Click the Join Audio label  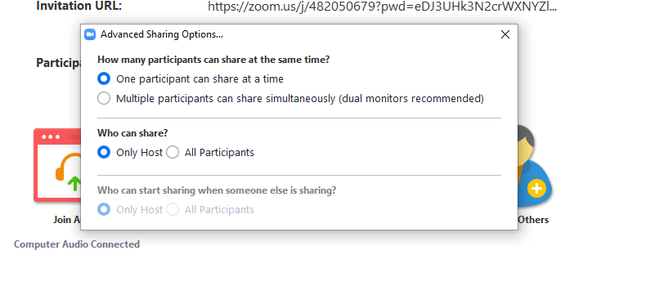[67, 220]
